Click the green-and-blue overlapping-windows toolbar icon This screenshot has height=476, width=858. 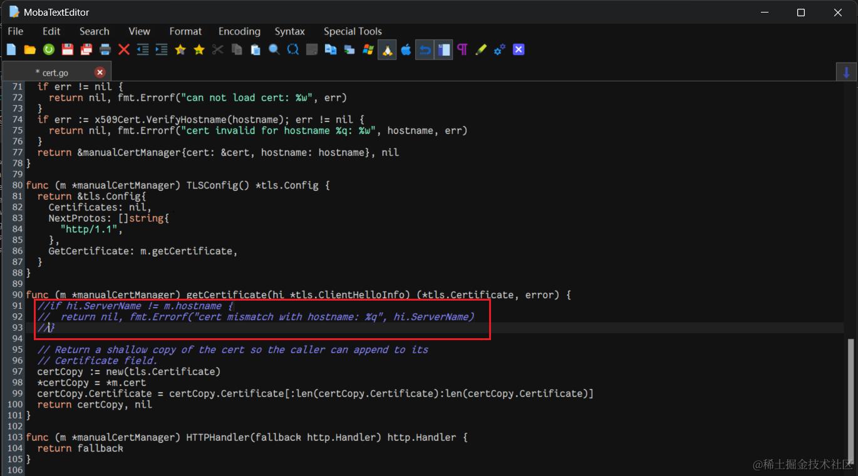pos(349,49)
